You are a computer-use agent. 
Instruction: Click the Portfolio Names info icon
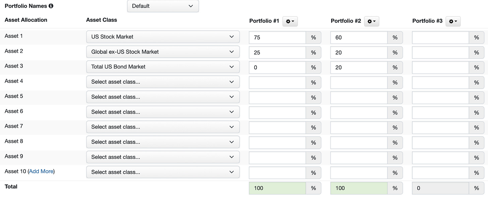coord(51,6)
